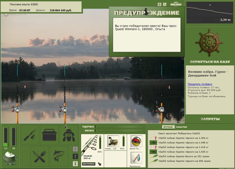Viewport: 235px width, 169px height.
Task: Click the ship steering wheel icon
Action: pos(209,42)
